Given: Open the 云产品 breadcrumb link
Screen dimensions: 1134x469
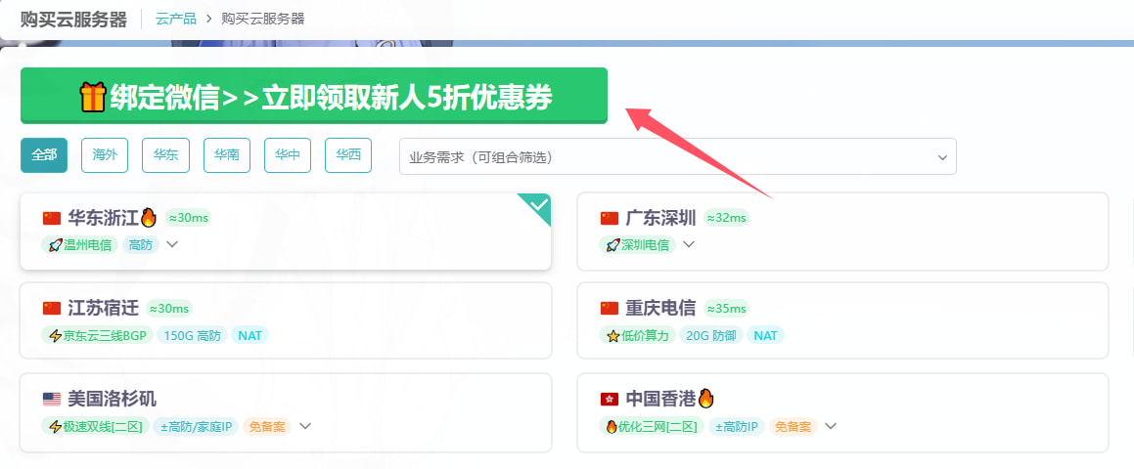Looking at the screenshot, I should (176, 19).
